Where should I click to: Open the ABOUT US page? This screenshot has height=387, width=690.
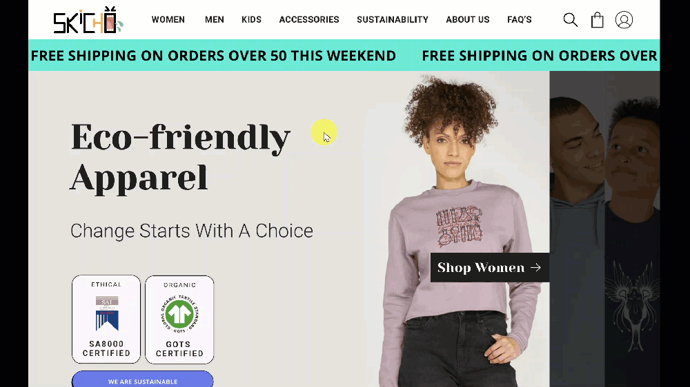click(467, 20)
